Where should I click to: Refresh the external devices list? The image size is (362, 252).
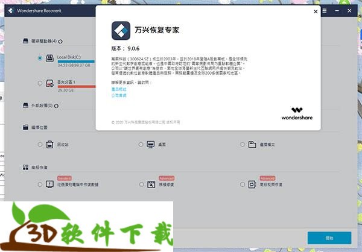point(56,106)
